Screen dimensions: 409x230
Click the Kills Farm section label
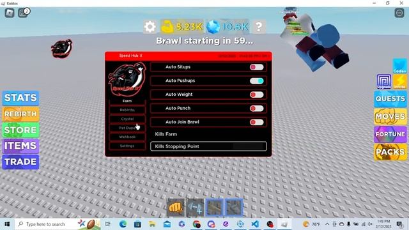click(x=166, y=134)
